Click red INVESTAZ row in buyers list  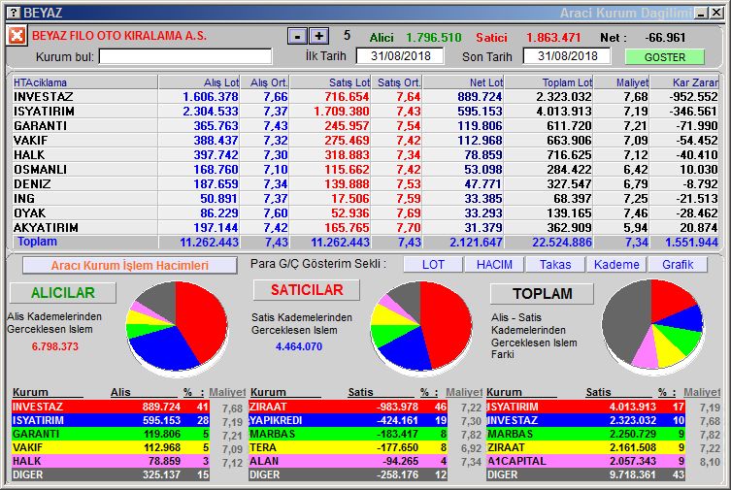[x=111, y=407]
